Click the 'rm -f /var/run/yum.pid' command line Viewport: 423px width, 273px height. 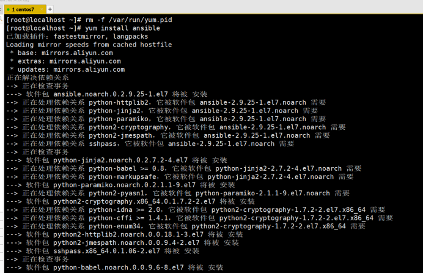pos(89,20)
